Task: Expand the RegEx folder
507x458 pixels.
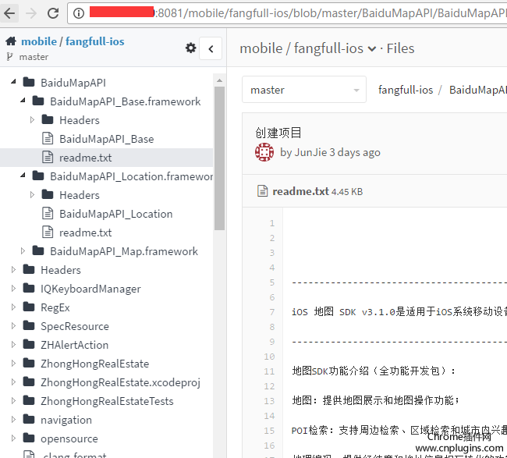Action: (x=13, y=307)
